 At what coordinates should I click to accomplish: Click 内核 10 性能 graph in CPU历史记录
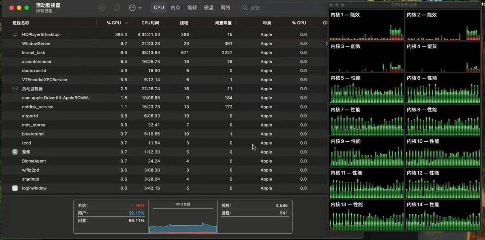pyautogui.click(x=443, y=152)
